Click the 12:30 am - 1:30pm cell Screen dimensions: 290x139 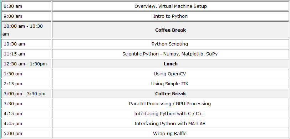[26, 64]
